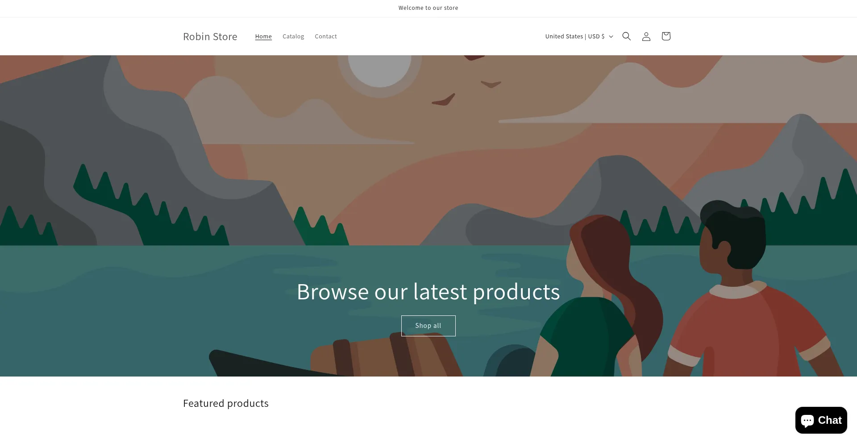857x443 pixels.
Task: Expand the United States | USD $ selector
Action: pyautogui.click(x=579, y=36)
